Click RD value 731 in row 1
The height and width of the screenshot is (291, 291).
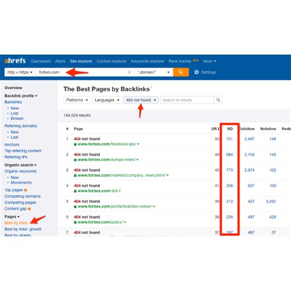pyautogui.click(x=230, y=139)
